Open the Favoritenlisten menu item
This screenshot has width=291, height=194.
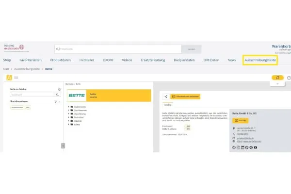(x=31, y=60)
